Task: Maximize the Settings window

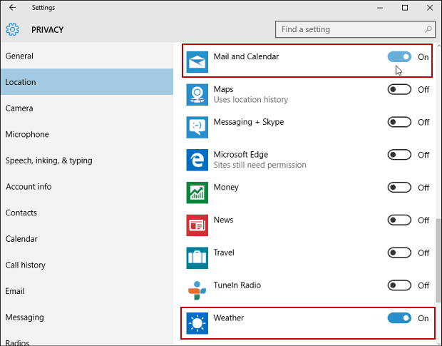Action: [405, 8]
